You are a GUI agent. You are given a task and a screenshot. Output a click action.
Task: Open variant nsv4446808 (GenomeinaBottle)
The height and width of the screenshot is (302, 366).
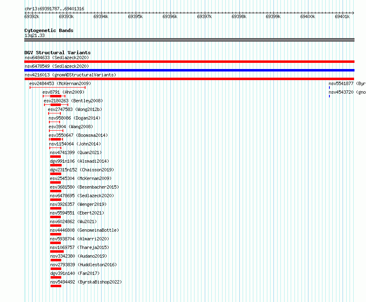tap(84, 230)
